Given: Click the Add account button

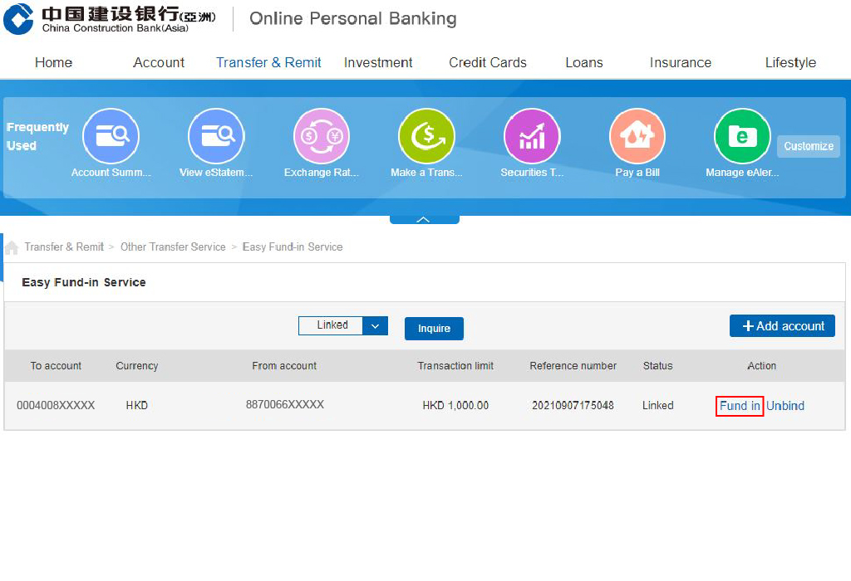Looking at the screenshot, I should [782, 325].
